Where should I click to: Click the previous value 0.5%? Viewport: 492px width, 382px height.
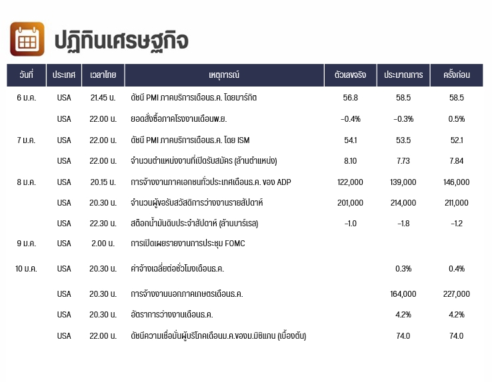457,119
